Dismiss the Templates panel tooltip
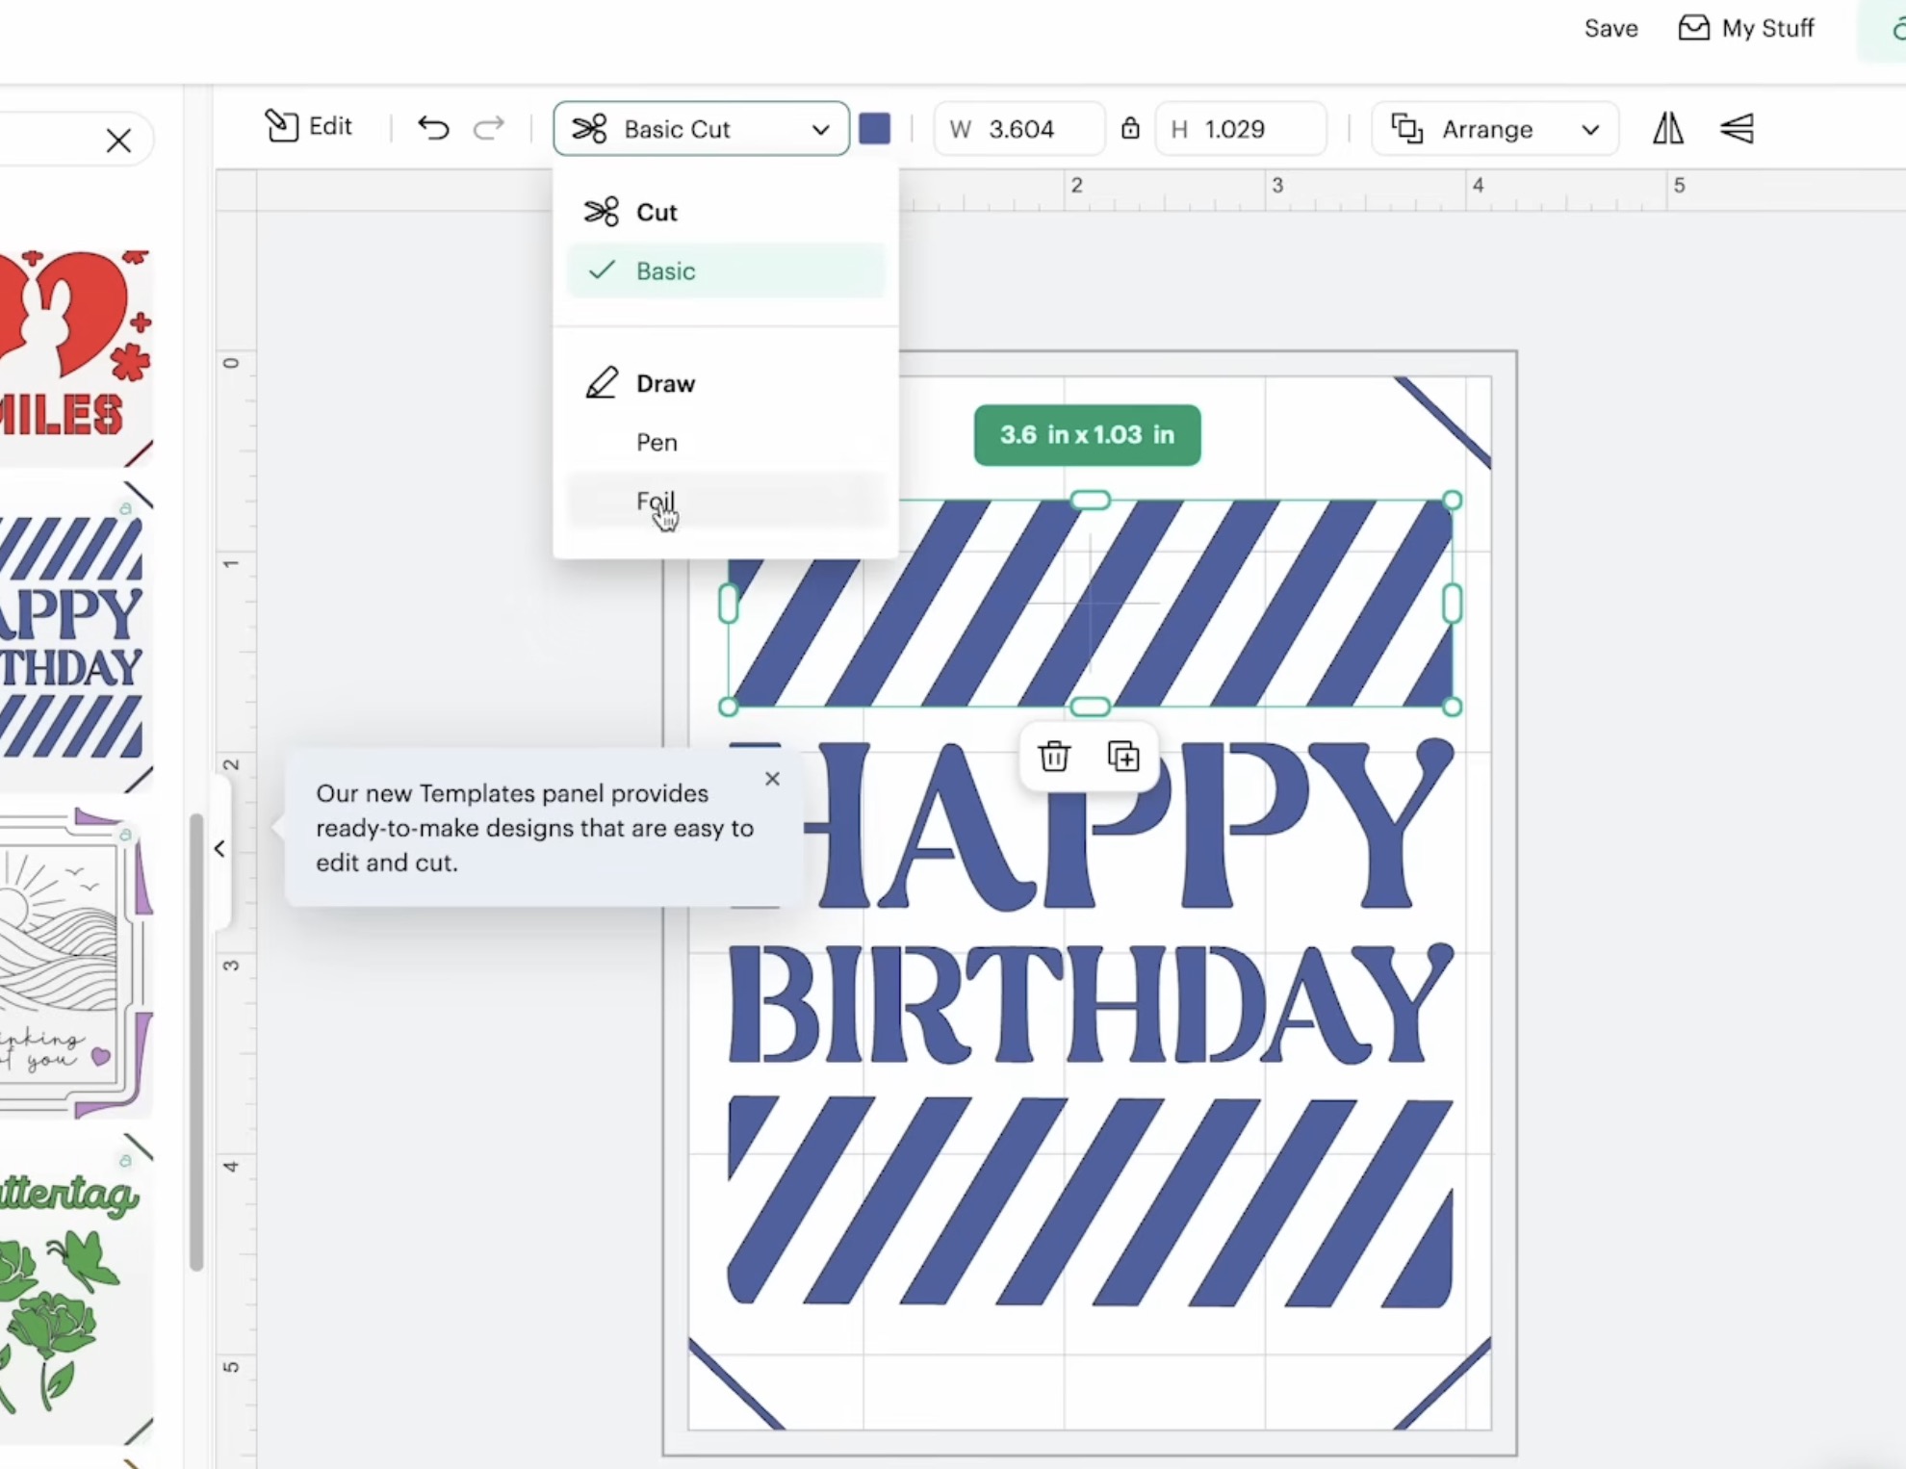 click(x=772, y=779)
